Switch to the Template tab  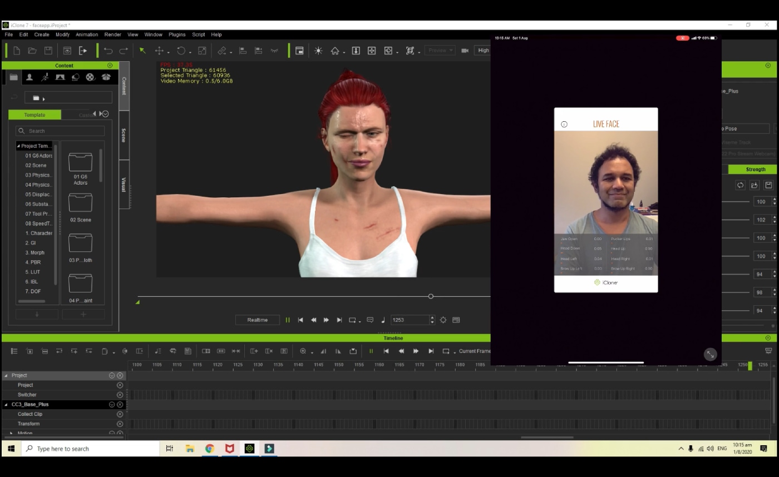[x=34, y=115]
